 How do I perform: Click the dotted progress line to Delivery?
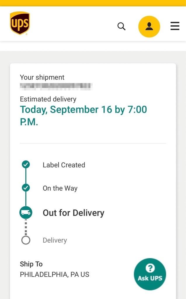click(26, 227)
